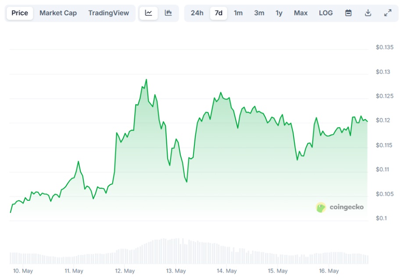
Task: Change range to 1y
Action: pyautogui.click(x=279, y=13)
